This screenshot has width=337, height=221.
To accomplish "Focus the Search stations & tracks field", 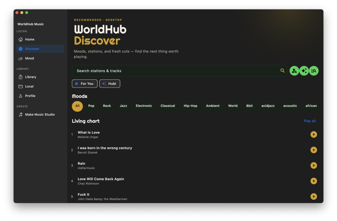I will pos(179,71).
